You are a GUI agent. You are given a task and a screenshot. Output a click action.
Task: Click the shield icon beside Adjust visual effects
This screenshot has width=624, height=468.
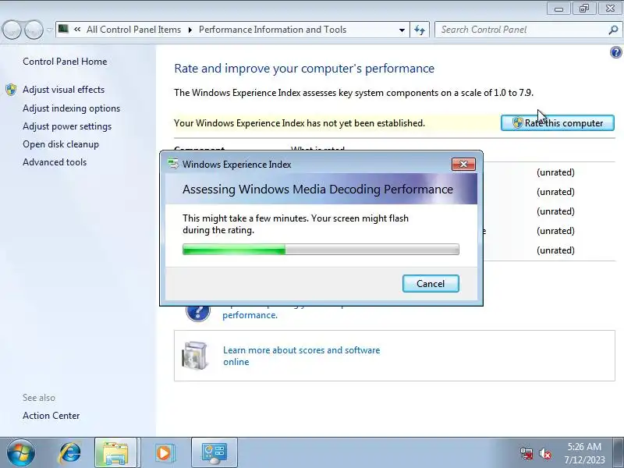(x=11, y=90)
